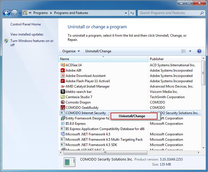Viewport: 208px width, 172px height.
Task: Click the Programs and Features breadcrumb
Action: (x=71, y=13)
